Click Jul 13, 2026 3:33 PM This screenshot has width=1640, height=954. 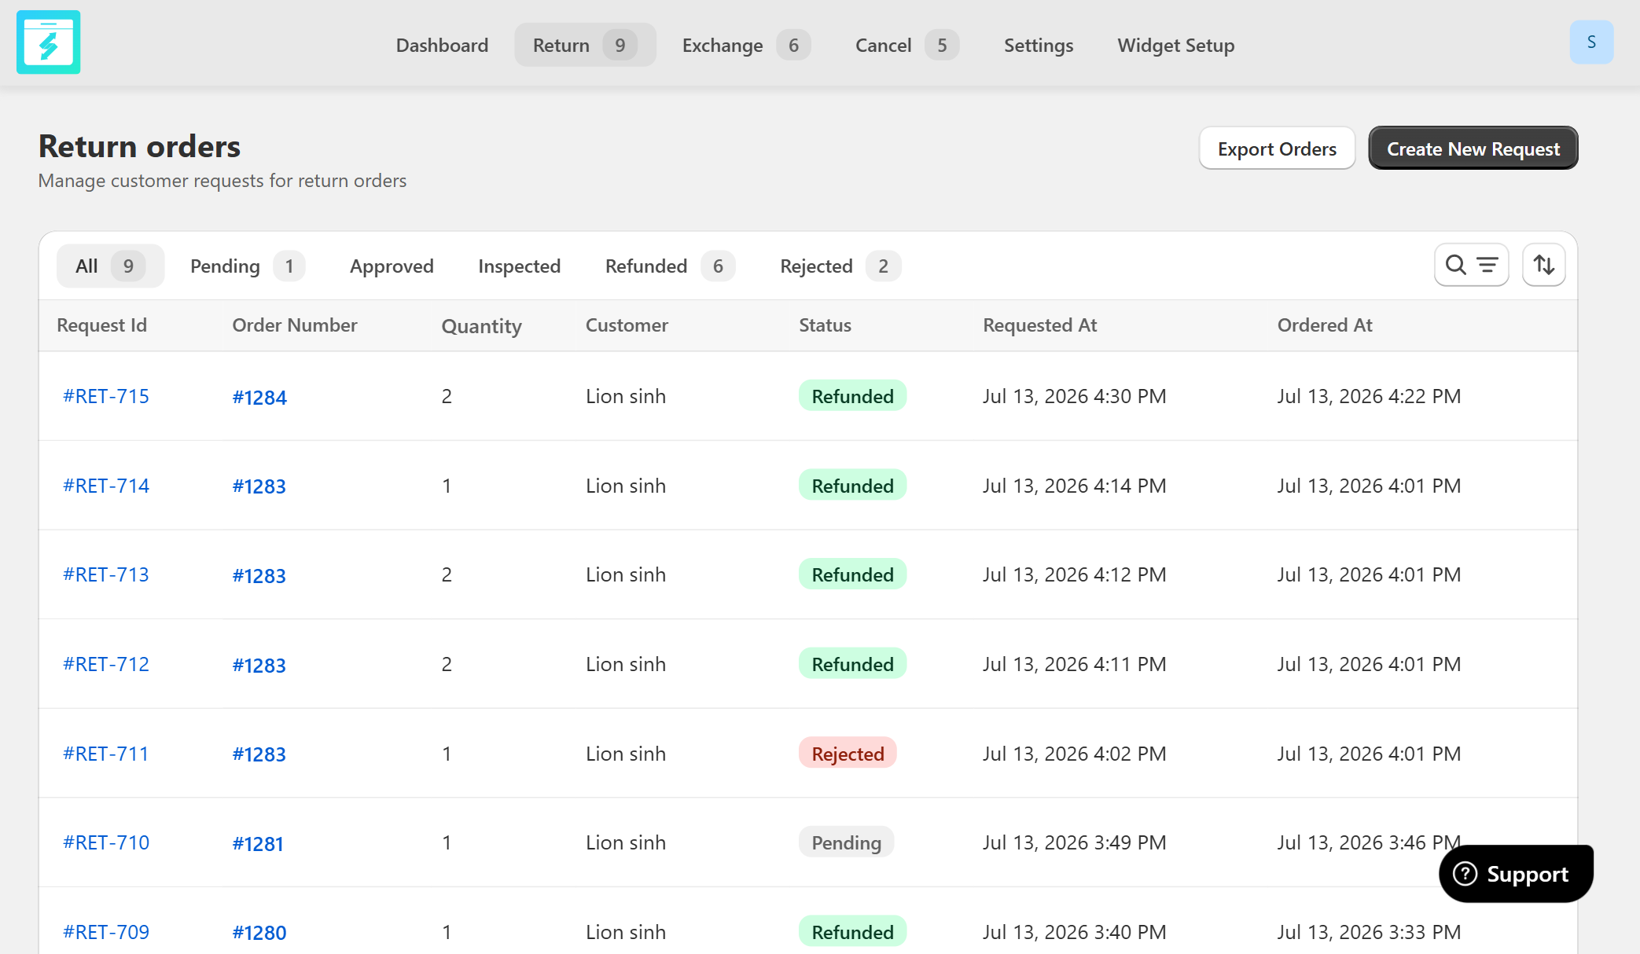[x=1369, y=932]
